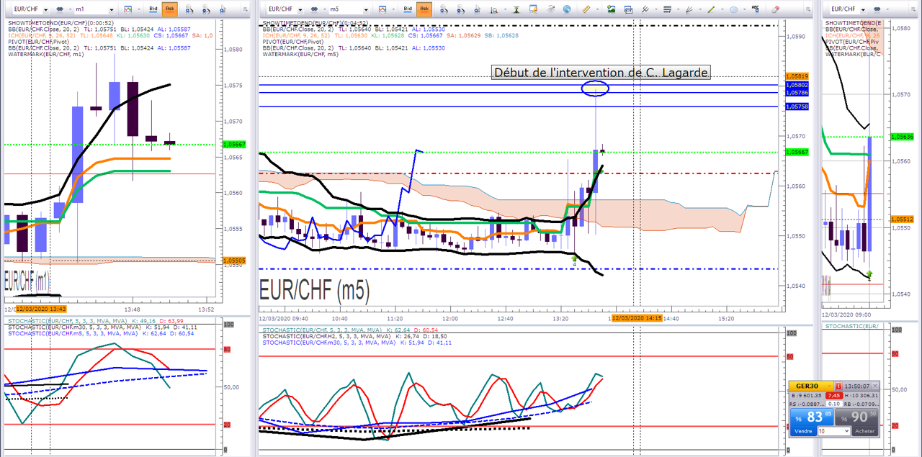Toggle Bid price in m5 chart
Viewport: 922px width, 457px height.
408,9
